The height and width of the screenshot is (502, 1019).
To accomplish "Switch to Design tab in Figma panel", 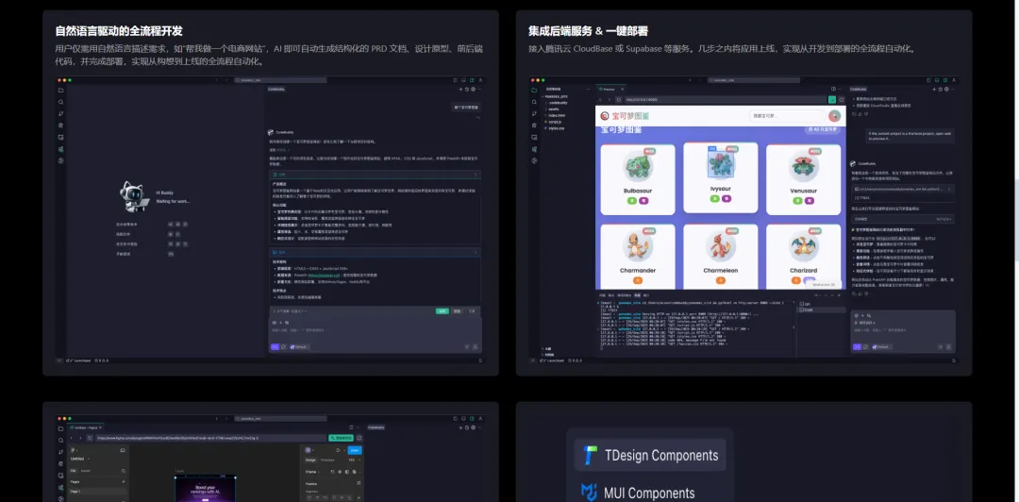I will pyautogui.click(x=310, y=460).
